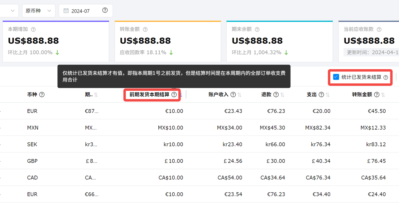Sort table by 支出 column
Viewport: 399px width, 203px height.
click(328, 95)
